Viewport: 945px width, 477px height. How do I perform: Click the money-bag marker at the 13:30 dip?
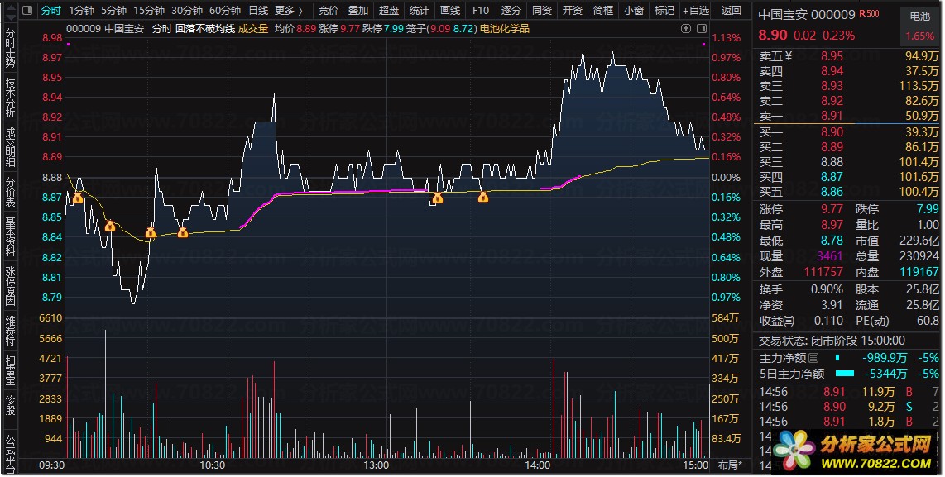coord(438,197)
